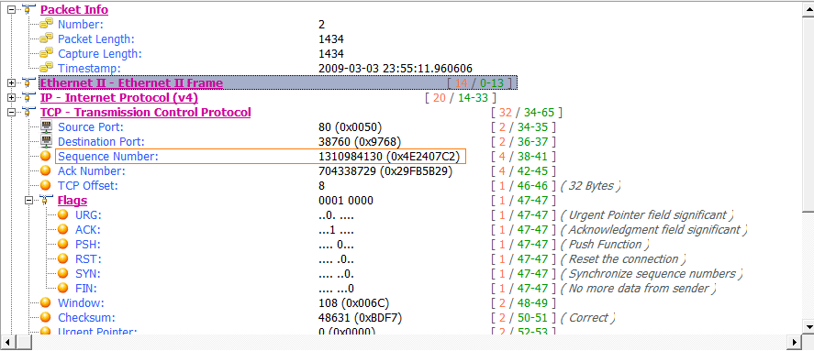Click the orange ball beside PSH flag

coord(63,244)
